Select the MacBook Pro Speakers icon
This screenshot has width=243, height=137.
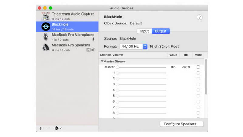click(x=46, y=47)
